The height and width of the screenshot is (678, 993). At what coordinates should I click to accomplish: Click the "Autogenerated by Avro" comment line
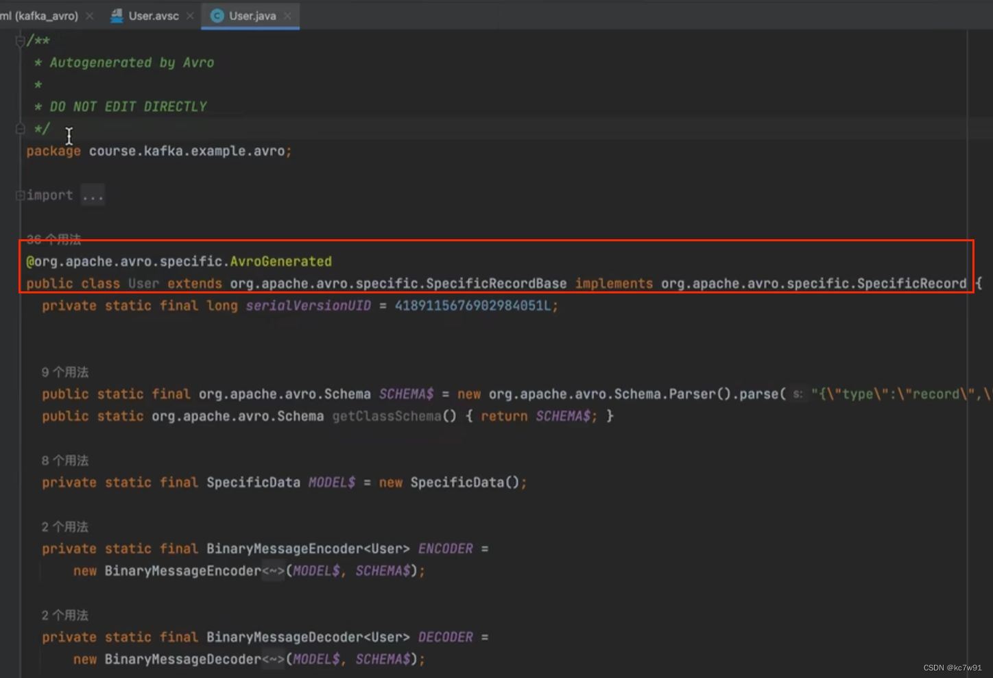[132, 63]
